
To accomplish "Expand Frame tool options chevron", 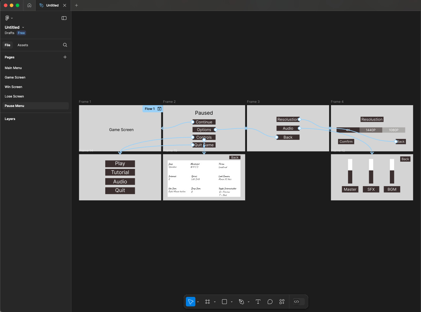I will 215,302.
